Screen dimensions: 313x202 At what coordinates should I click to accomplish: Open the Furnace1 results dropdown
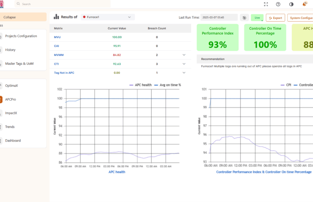107,17
